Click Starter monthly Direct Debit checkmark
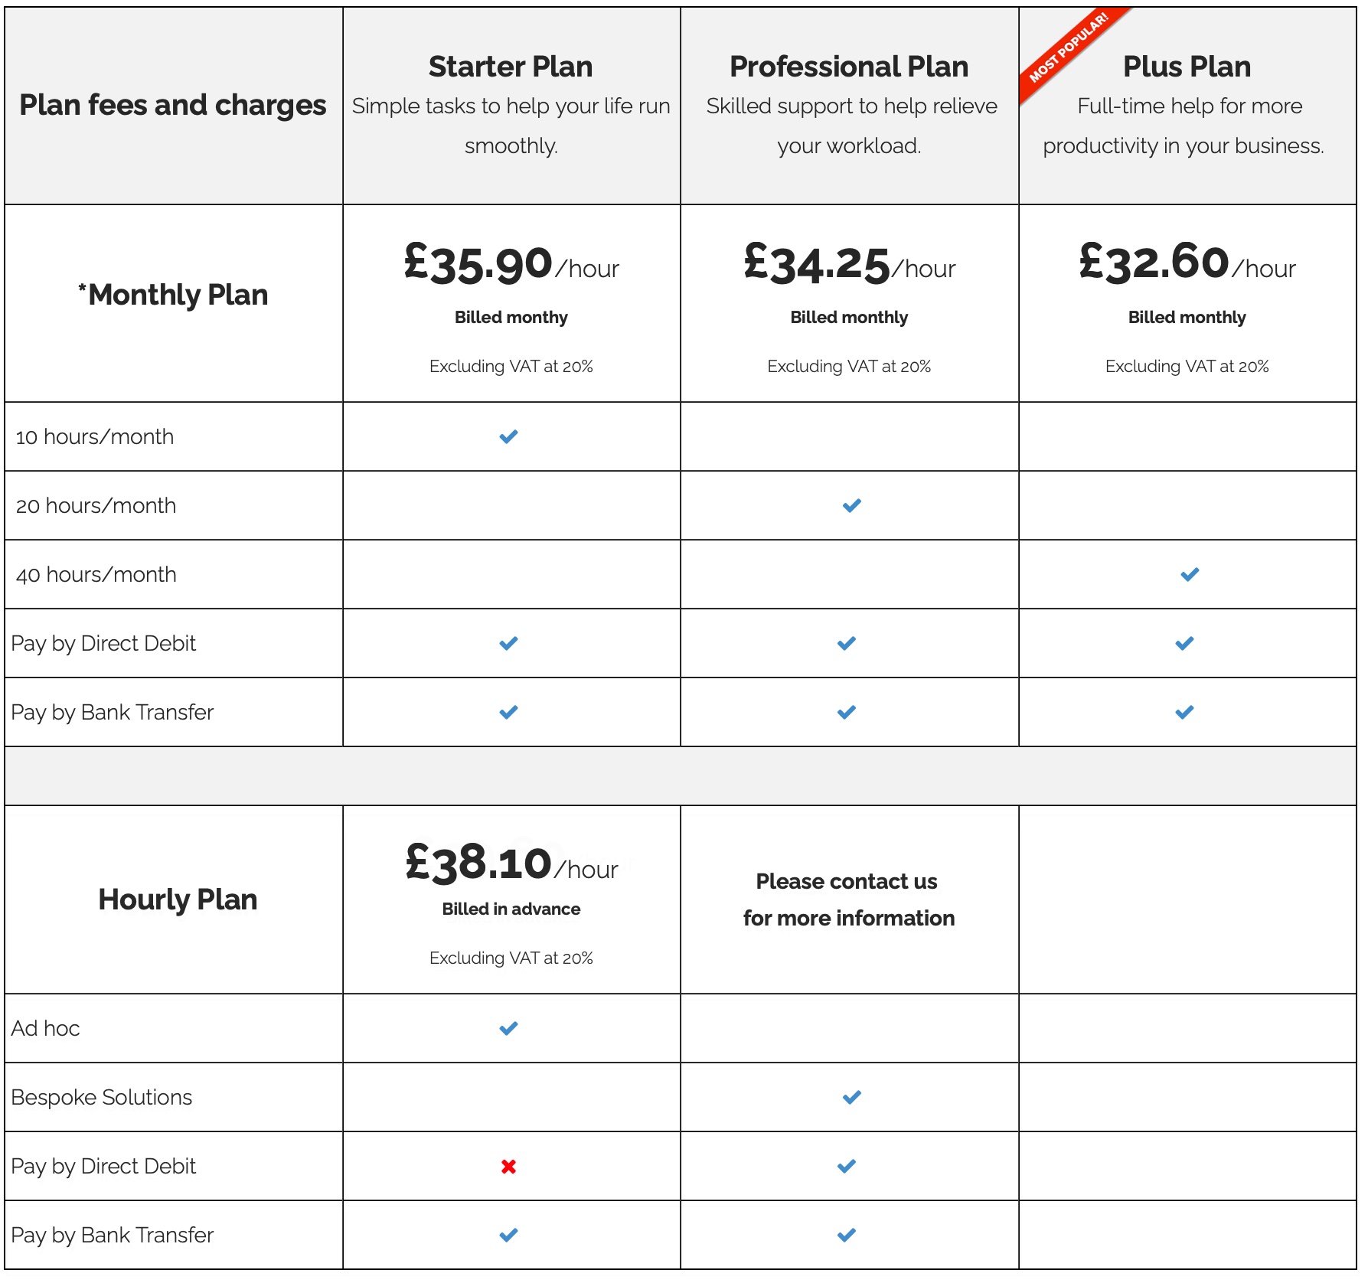The image size is (1368, 1283). (x=508, y=643)
